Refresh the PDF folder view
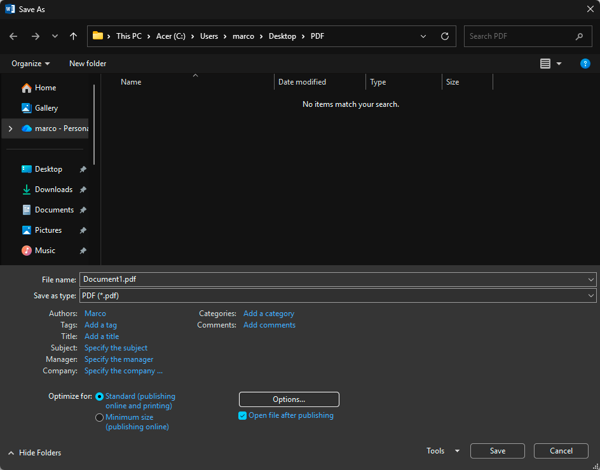600x470 pixels. [445, 36]
